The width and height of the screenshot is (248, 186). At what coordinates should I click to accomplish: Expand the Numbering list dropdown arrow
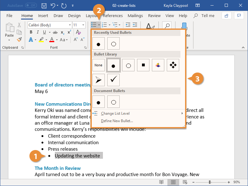[x=109, y=25]
